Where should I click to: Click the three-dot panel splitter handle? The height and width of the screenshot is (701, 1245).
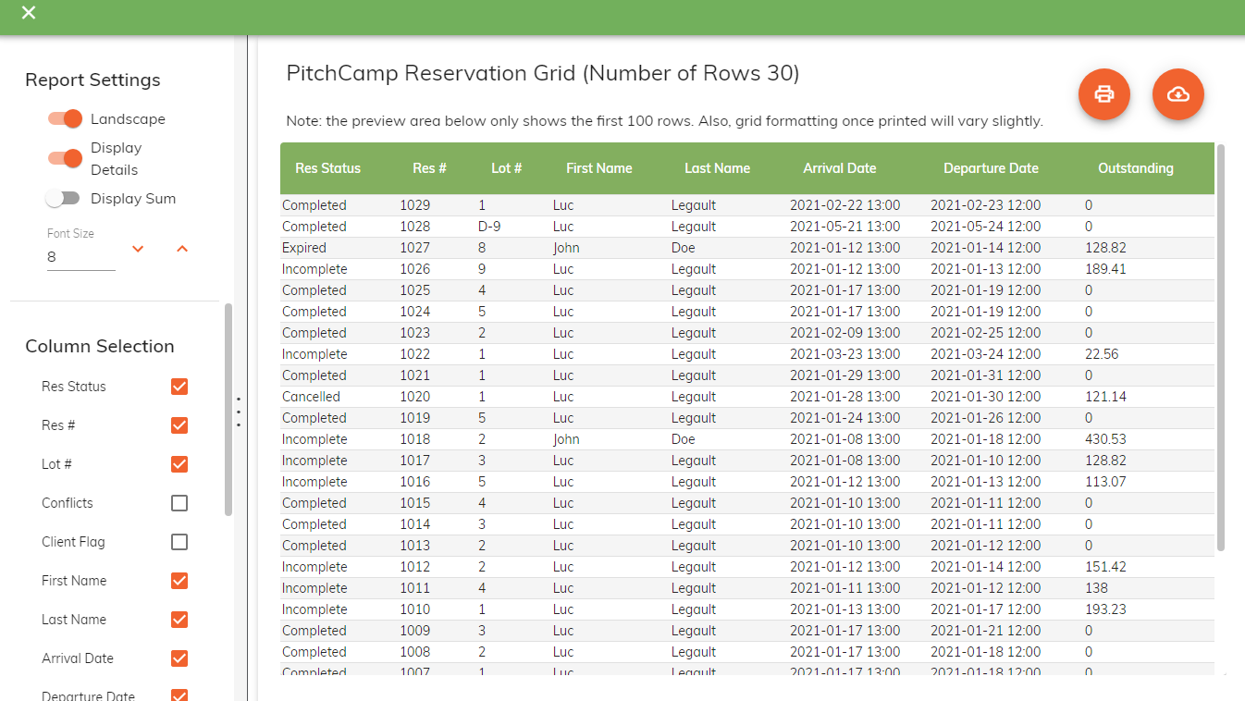pos(239,412)
